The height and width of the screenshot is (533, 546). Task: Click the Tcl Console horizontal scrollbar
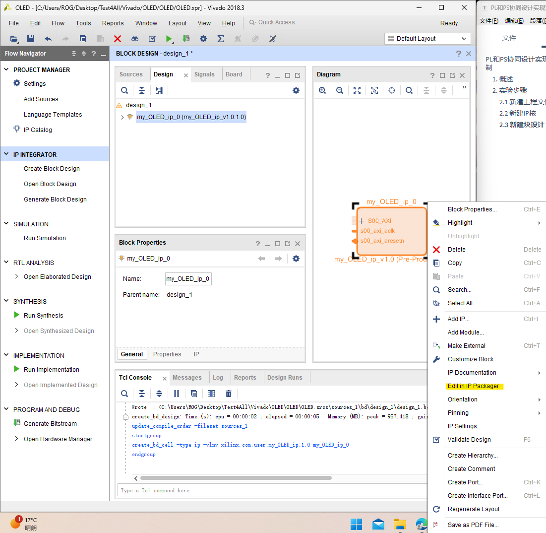tap(236, 478)
